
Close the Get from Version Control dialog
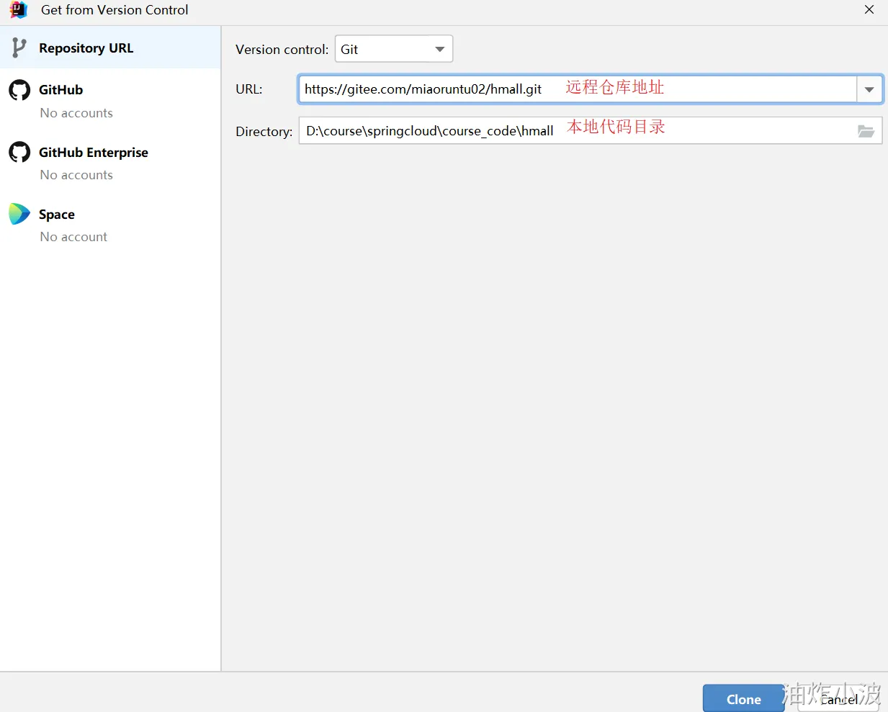tap(869, 9)
